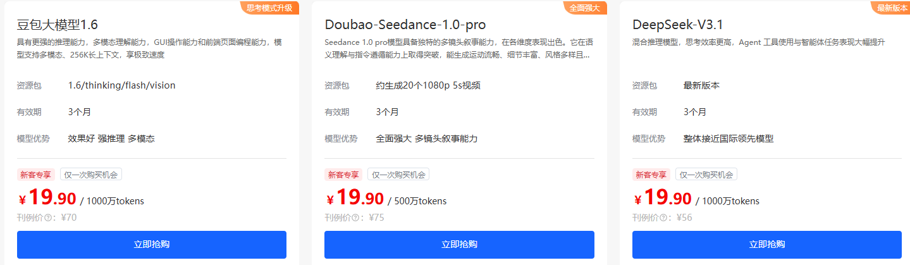Click the help icon beside 刊例价 on 豆包大模型1.6 card
Screen dimensions: 910x265
[47, 218]
